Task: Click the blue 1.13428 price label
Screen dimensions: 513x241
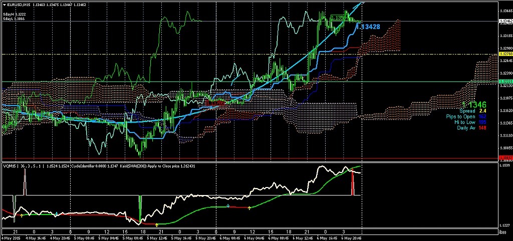Action: pos(368,27)
